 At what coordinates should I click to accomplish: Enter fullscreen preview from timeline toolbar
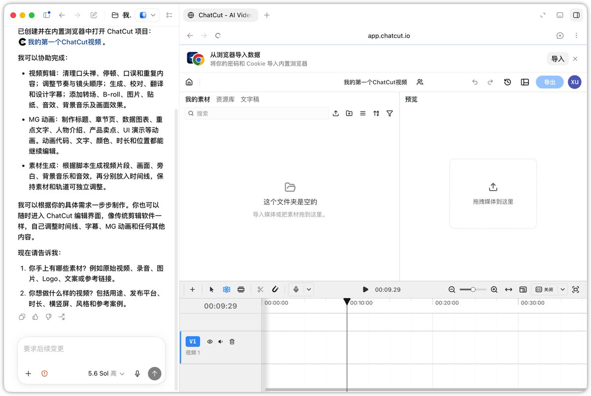576,290
